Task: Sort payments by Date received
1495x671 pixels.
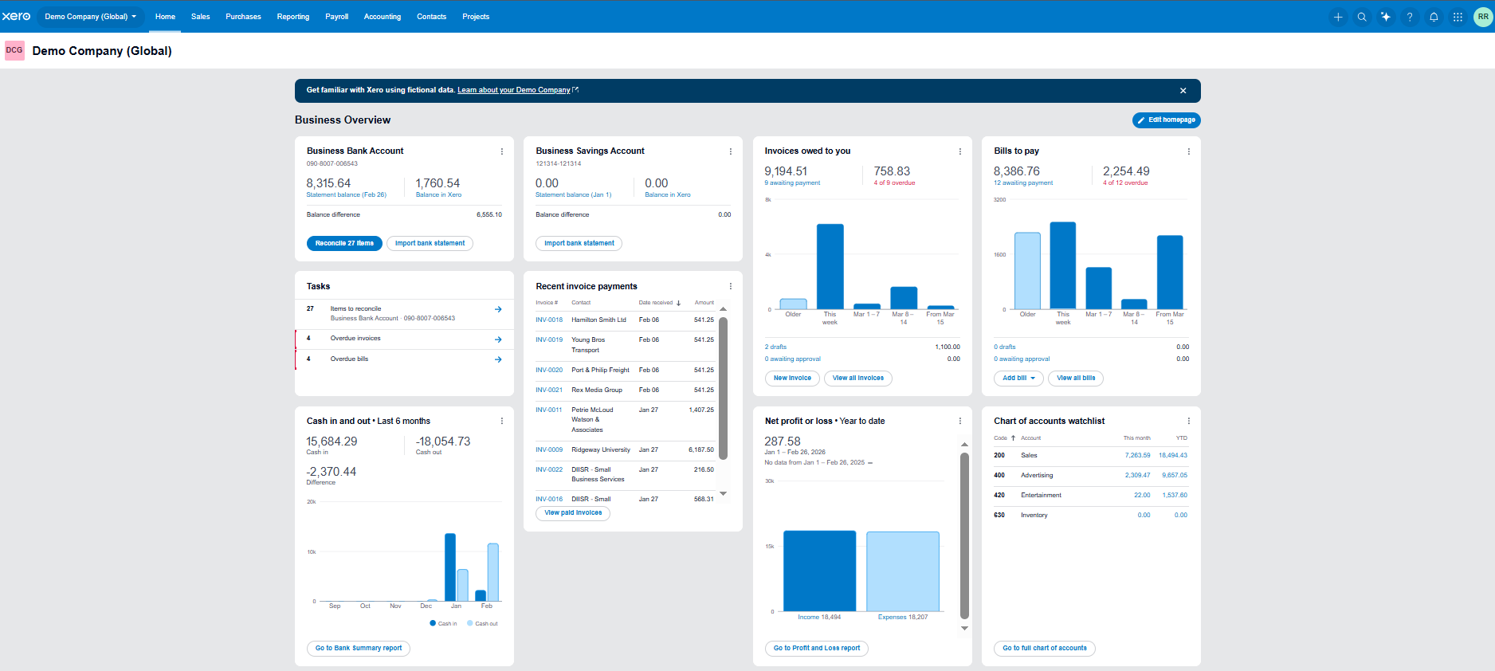Action: pos(660,303)
